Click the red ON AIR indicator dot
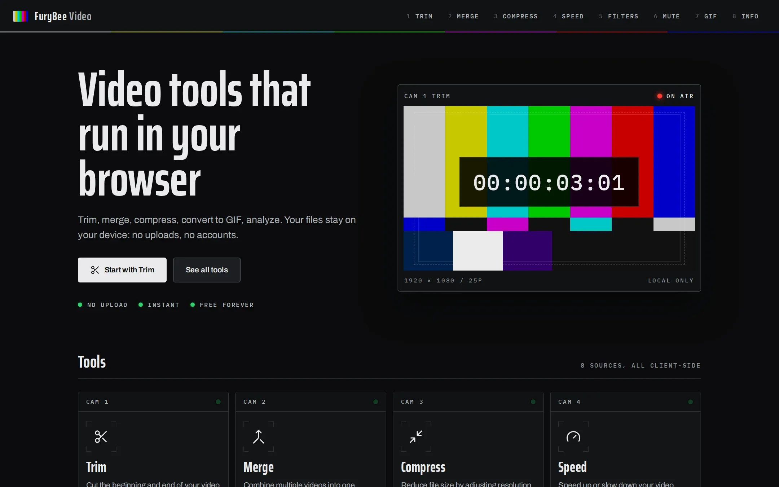 pyautogui.click(x=660, y=96)
